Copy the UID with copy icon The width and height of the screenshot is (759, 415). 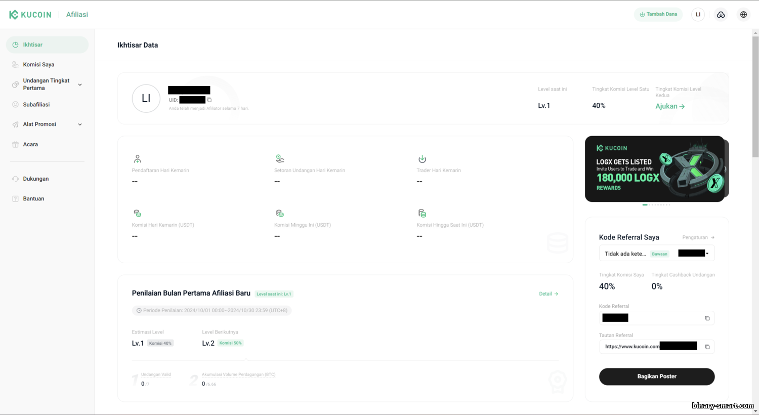click(209, 100)
